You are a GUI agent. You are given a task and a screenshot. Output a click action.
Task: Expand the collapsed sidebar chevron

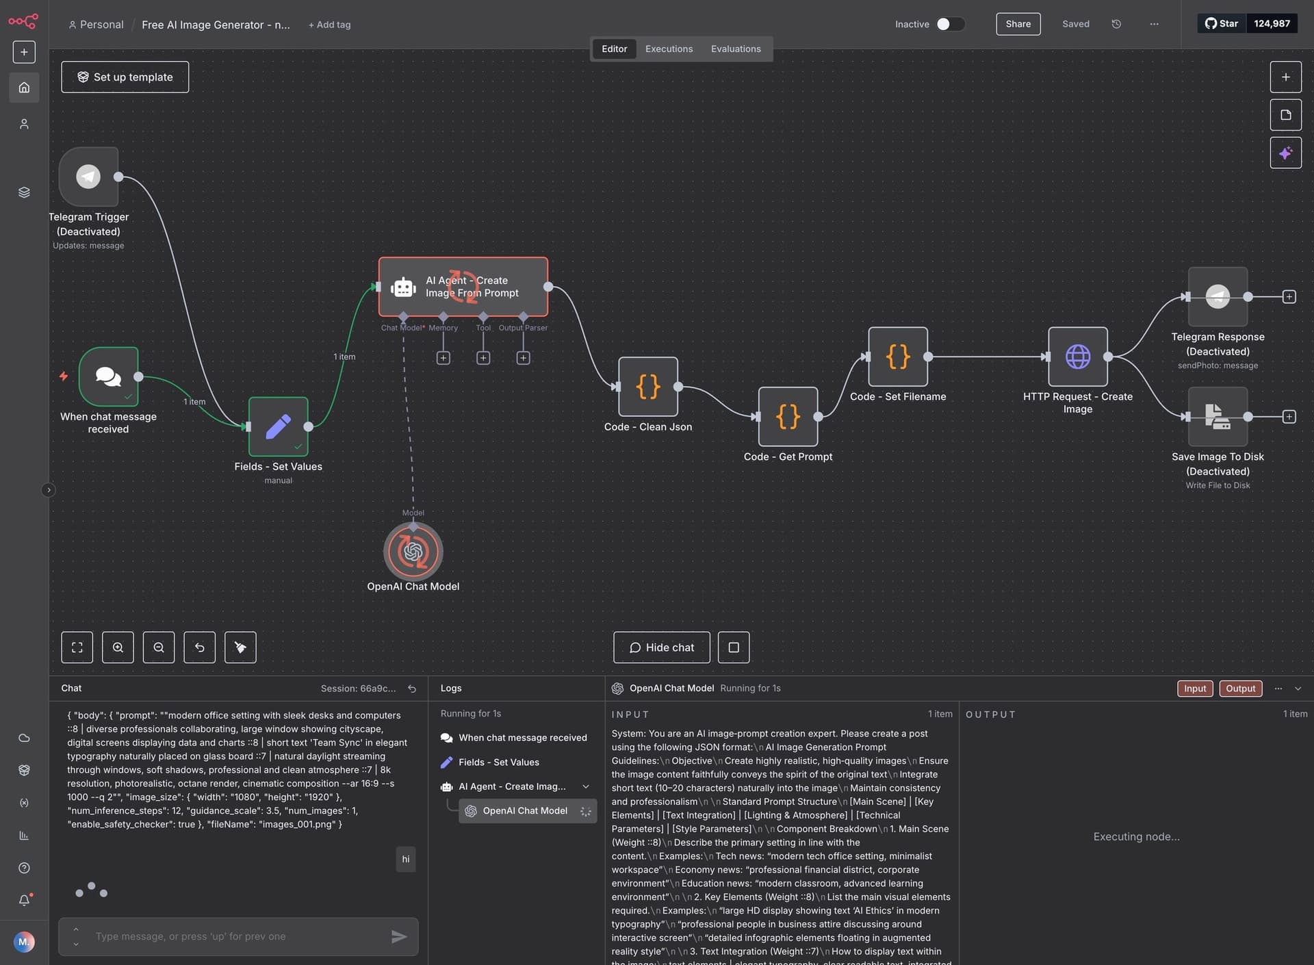(49, 490)
